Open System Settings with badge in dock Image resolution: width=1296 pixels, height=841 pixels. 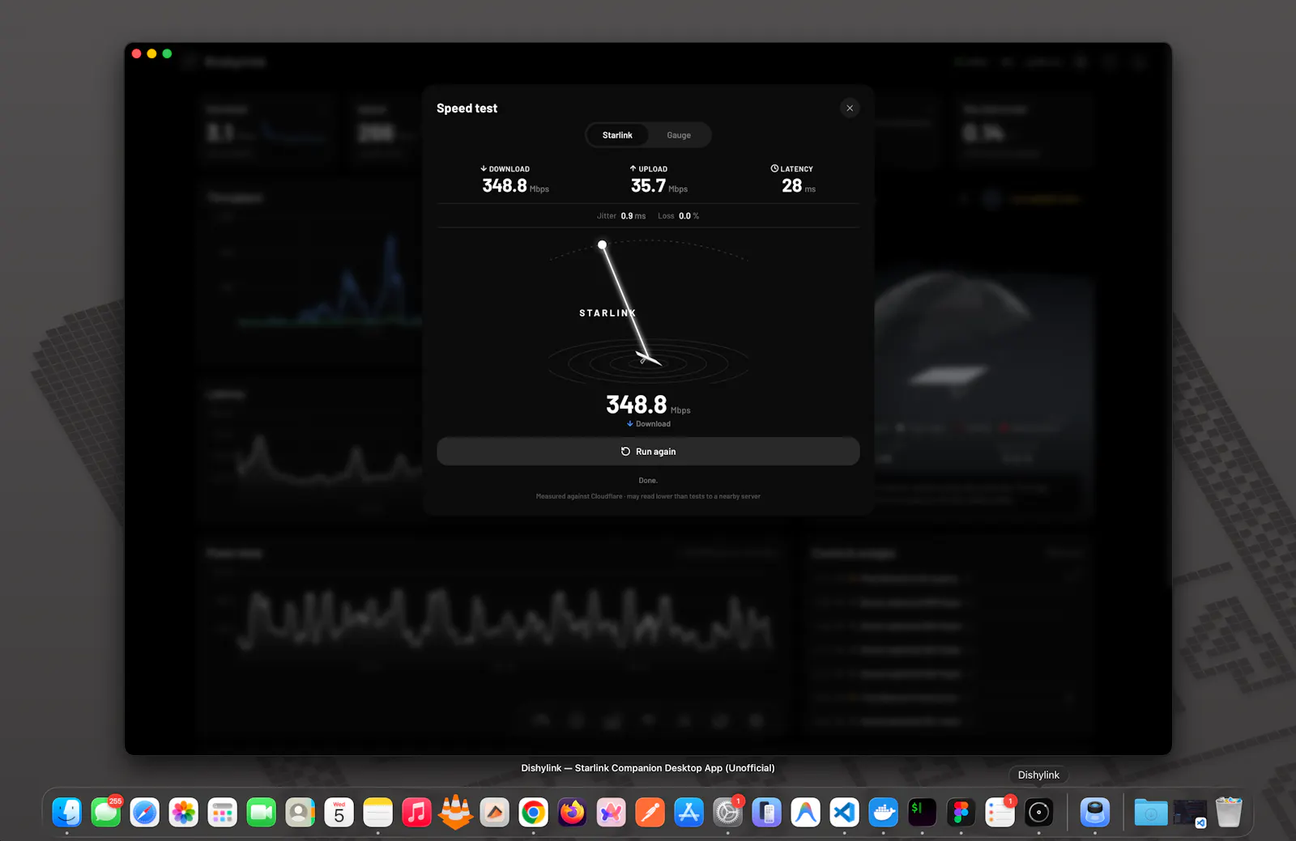click(728, 813)
